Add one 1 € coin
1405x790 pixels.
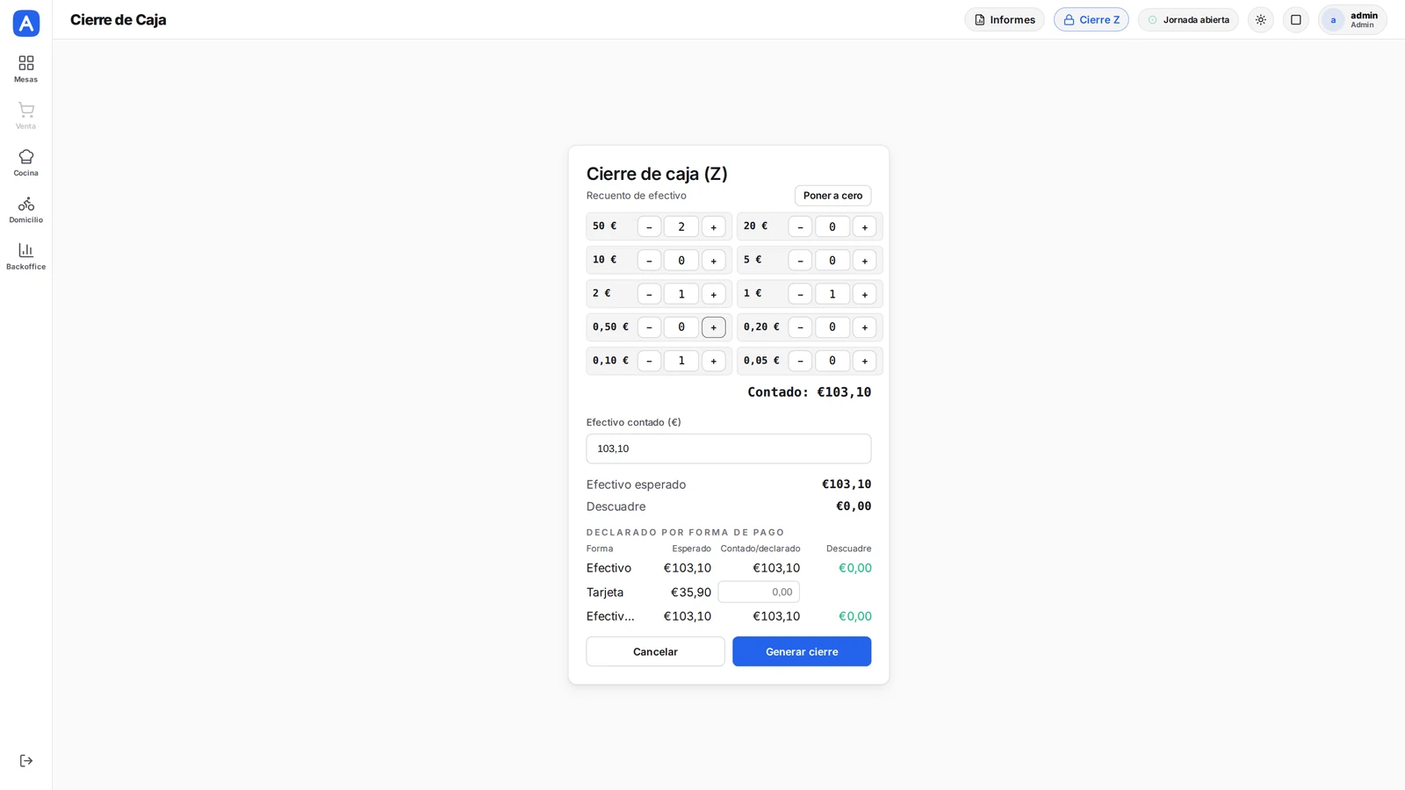864,294
